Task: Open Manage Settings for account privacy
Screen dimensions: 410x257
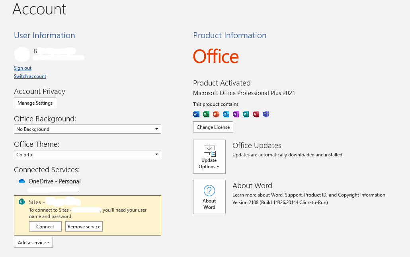Action: pyautogui.click(x=35, y=103)
